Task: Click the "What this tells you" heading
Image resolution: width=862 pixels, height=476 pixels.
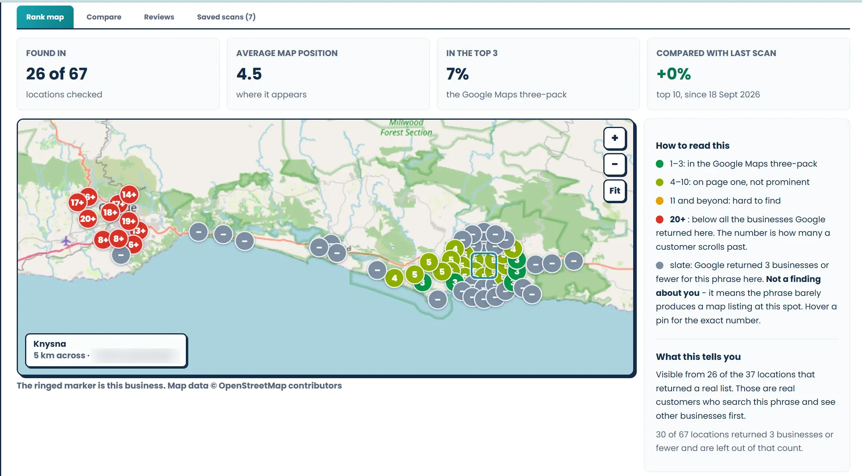Action: (698, 357)
